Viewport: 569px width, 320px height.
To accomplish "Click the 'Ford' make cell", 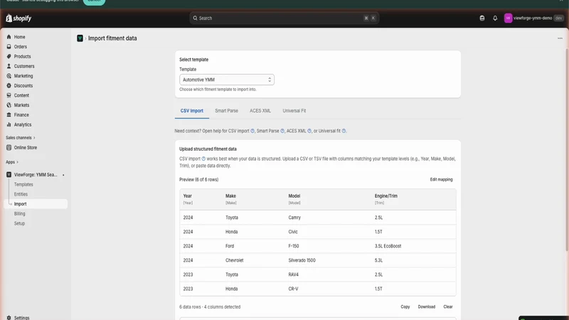I will [229, 246].
